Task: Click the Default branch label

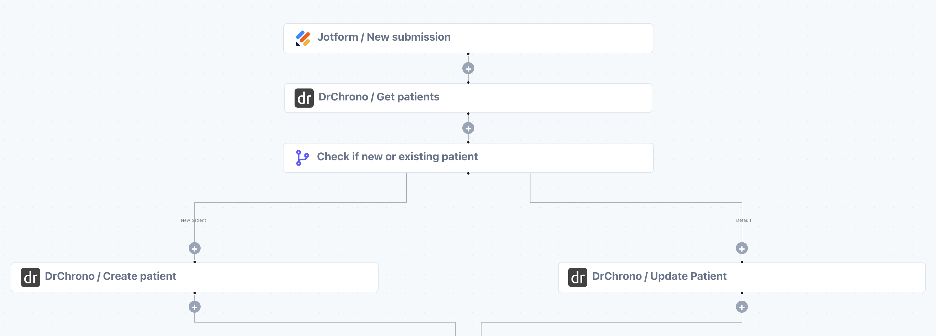Action: (x=743, y=221)
